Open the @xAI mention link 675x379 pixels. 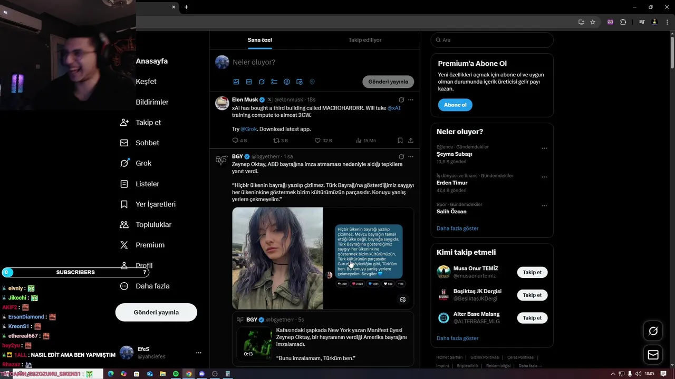coord(394,108)
